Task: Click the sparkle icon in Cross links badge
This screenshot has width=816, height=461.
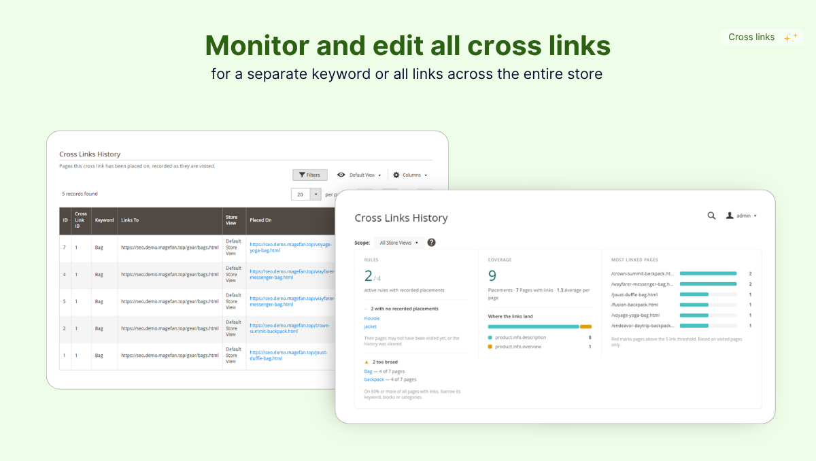Action: pyautogui.click(x=790, y=37)
